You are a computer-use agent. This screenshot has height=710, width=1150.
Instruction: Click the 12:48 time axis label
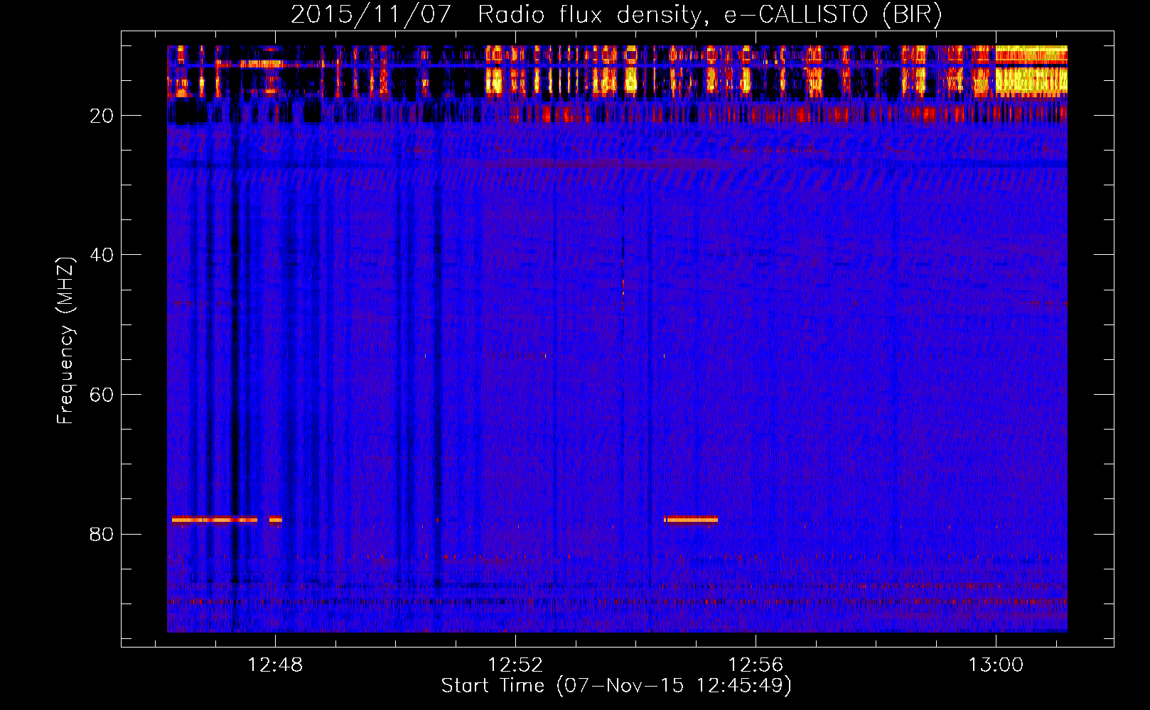[x=275, y=665]
